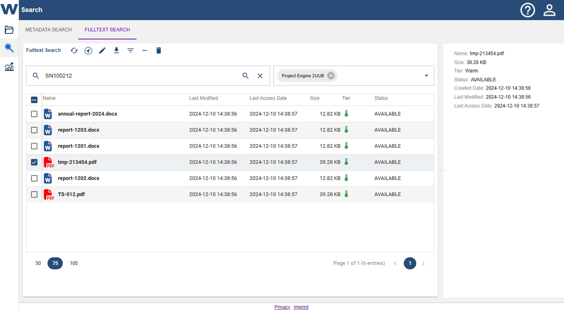Click PDF icon of tmp-213454.pdf
The image size is (564, 312).
click(x=49, y=162)
